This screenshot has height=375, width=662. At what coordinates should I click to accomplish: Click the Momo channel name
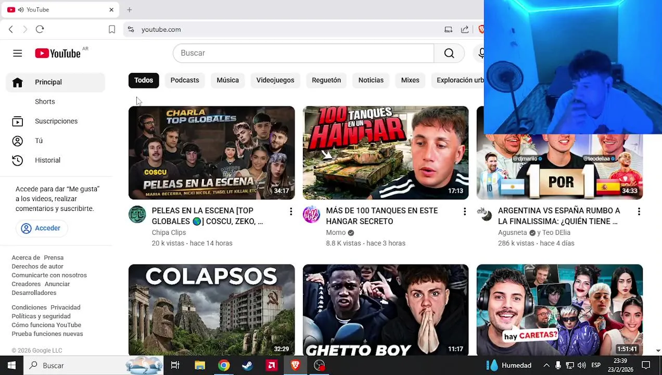point(336,233)
